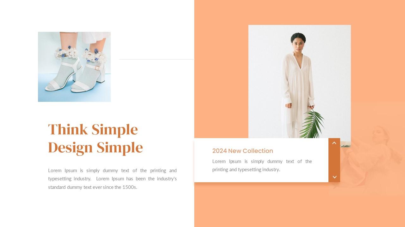Viewport: 405px width, 227px height.
Task: Click the "2024 New Collection" title
Action: [243, 151]
